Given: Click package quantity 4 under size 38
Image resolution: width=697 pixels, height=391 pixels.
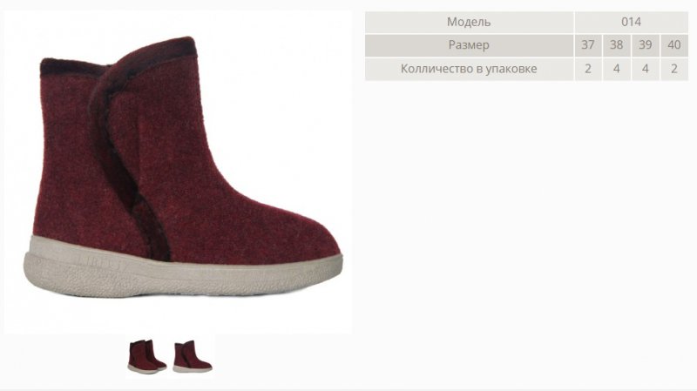Looking at the screenshot, I should [616, 69].
